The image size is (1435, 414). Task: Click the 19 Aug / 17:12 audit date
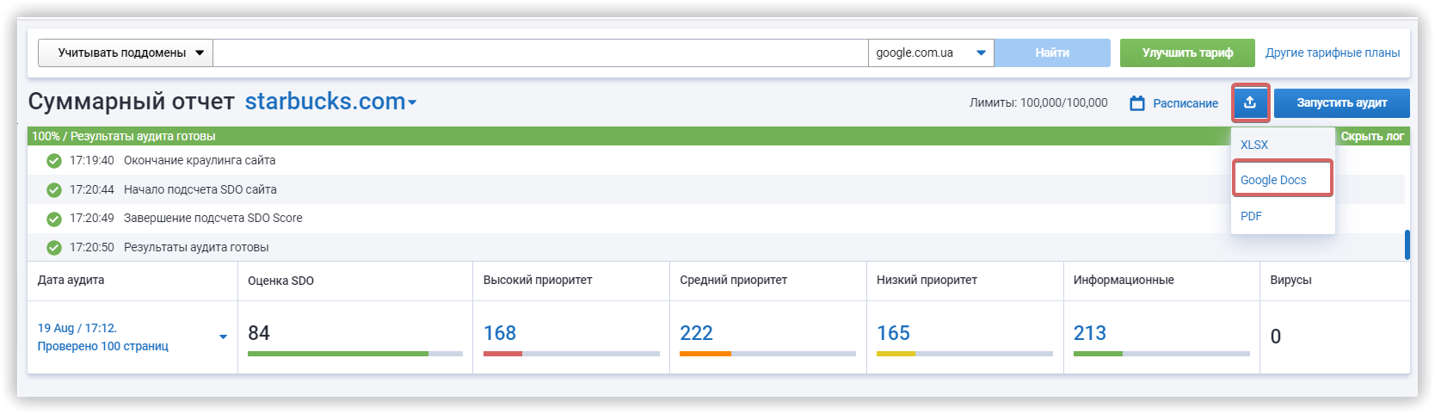(x=77, y=328)
